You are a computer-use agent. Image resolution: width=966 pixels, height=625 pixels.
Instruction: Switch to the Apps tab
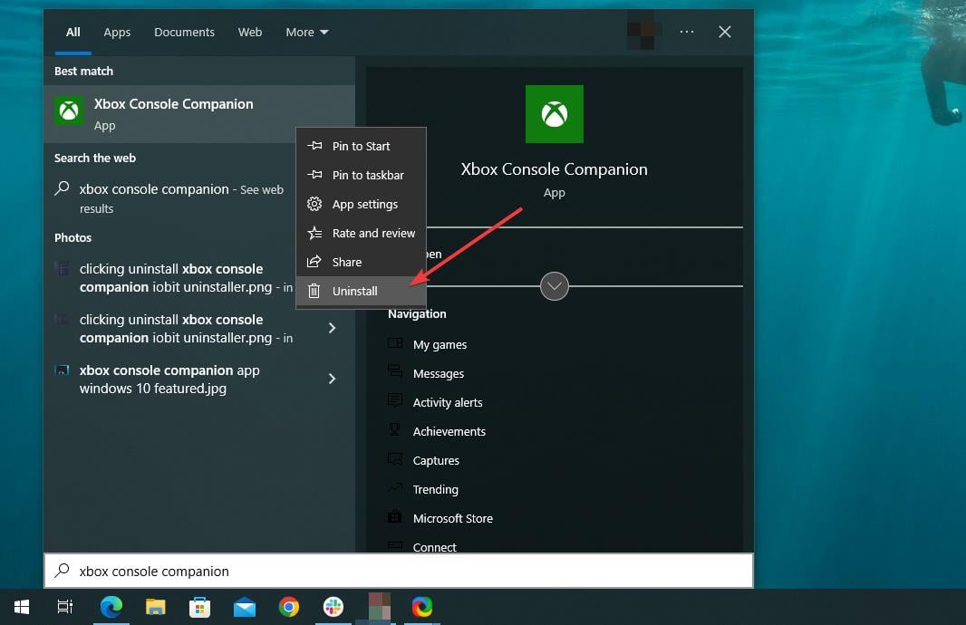click(x=117, y=32)
